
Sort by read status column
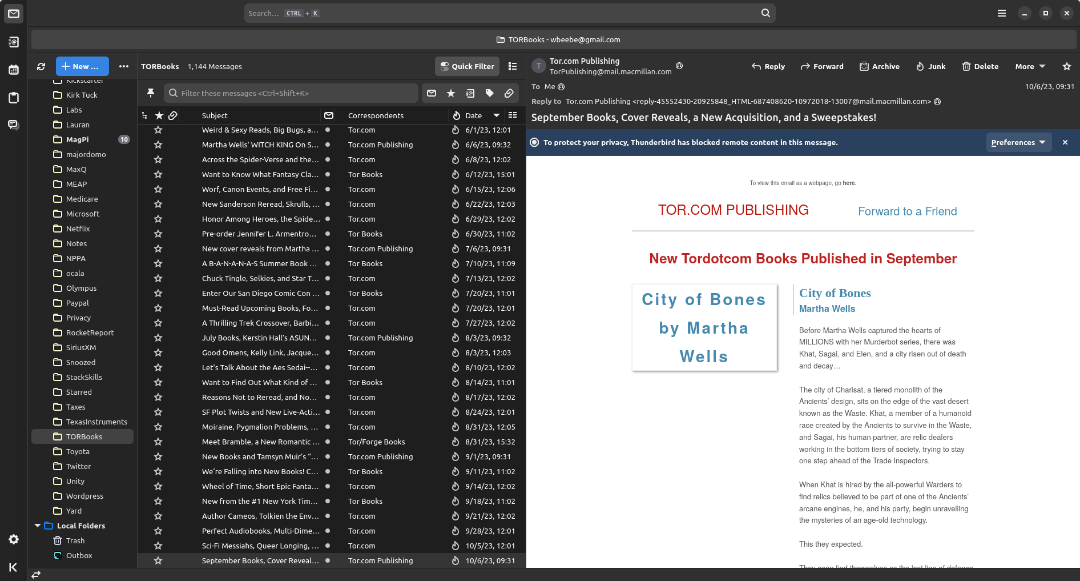pos(329,115)
